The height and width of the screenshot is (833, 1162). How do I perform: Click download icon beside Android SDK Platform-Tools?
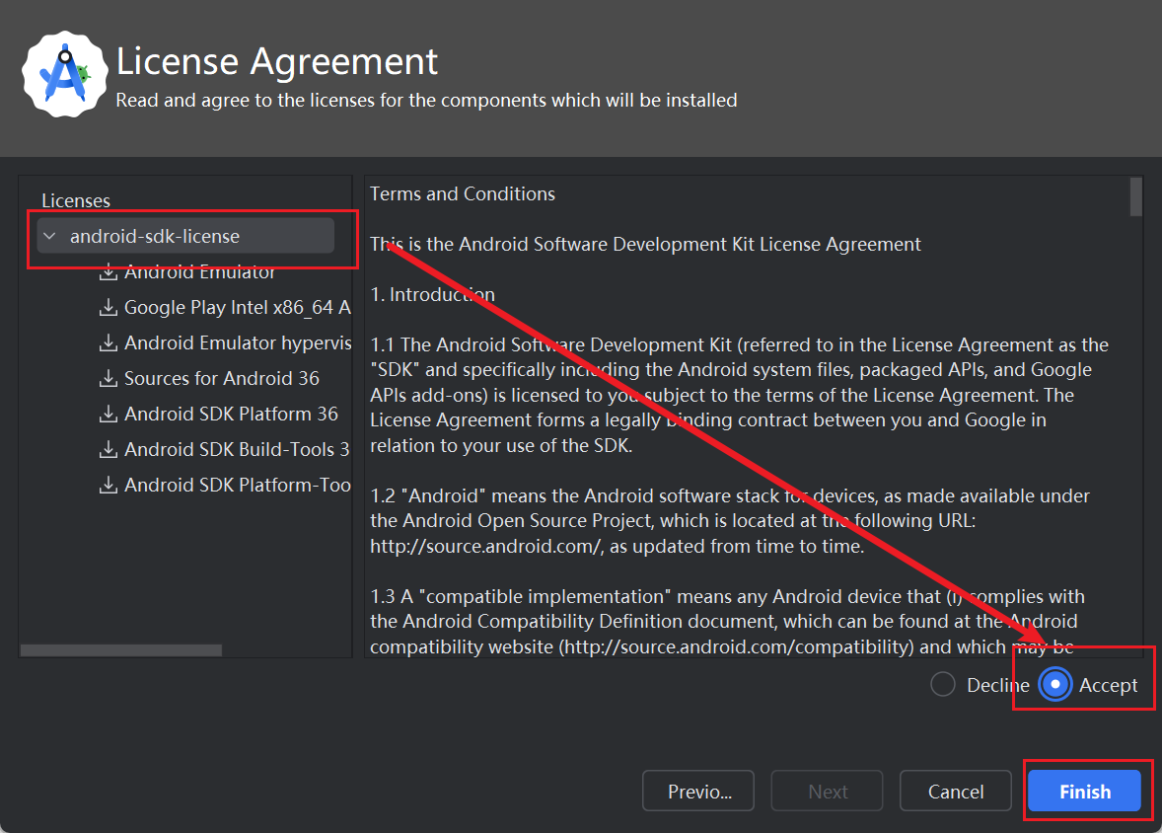point(109,486)
